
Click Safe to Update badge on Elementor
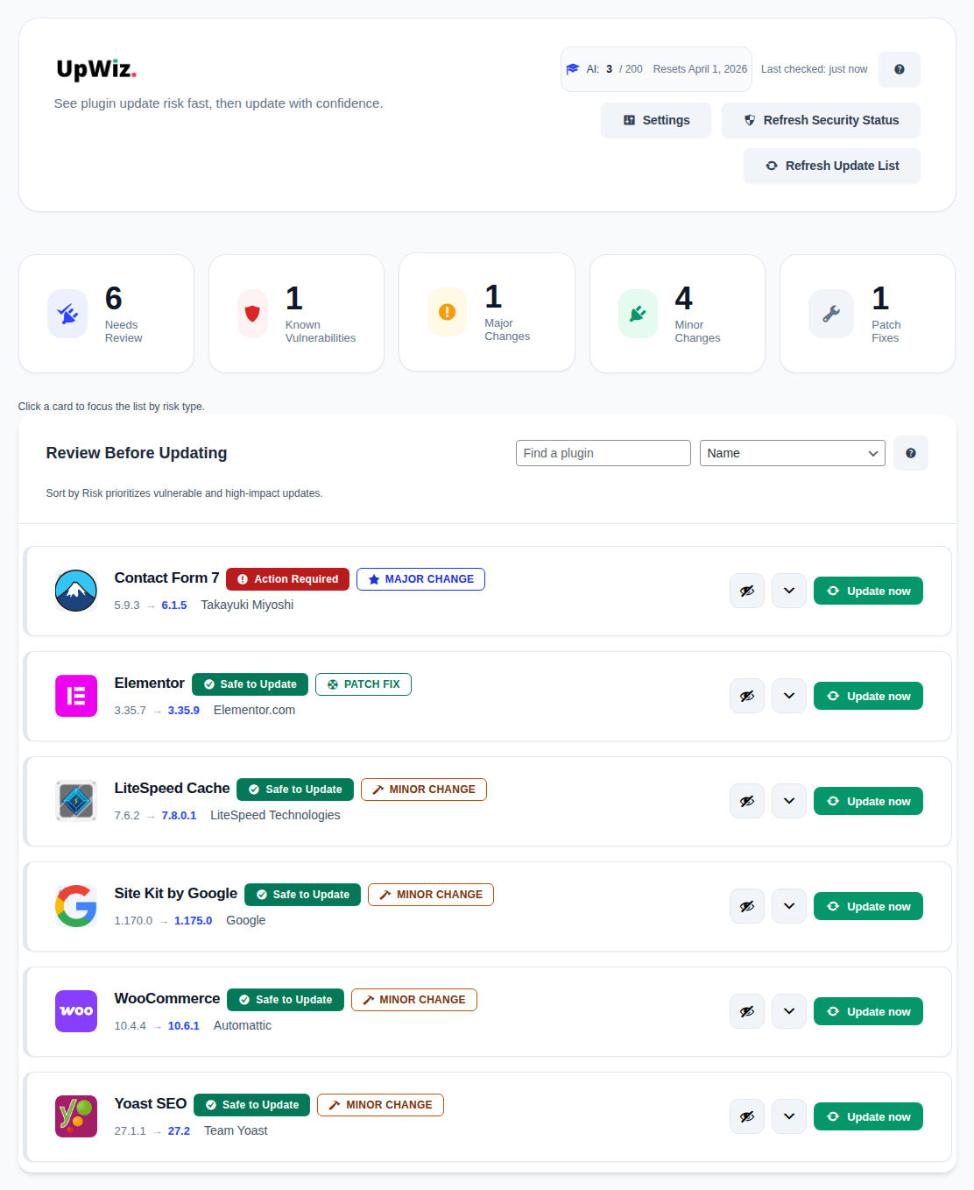point(250,684)
